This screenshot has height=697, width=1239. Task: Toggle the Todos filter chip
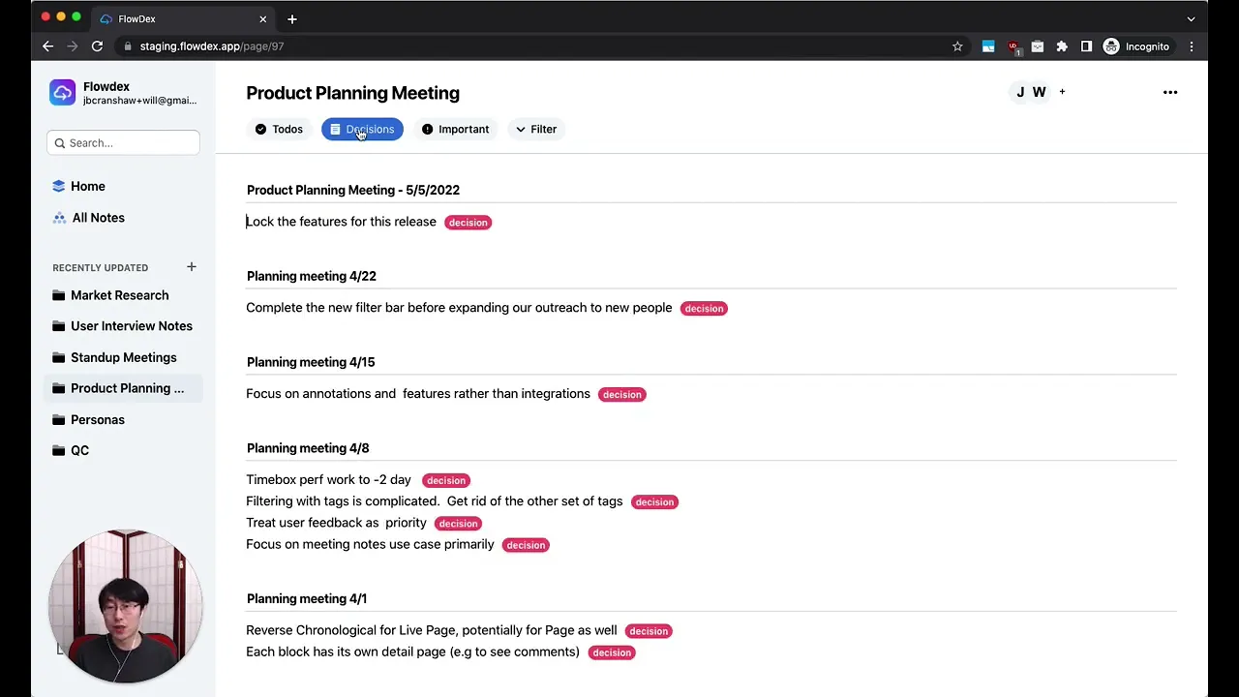pos(279,129)
